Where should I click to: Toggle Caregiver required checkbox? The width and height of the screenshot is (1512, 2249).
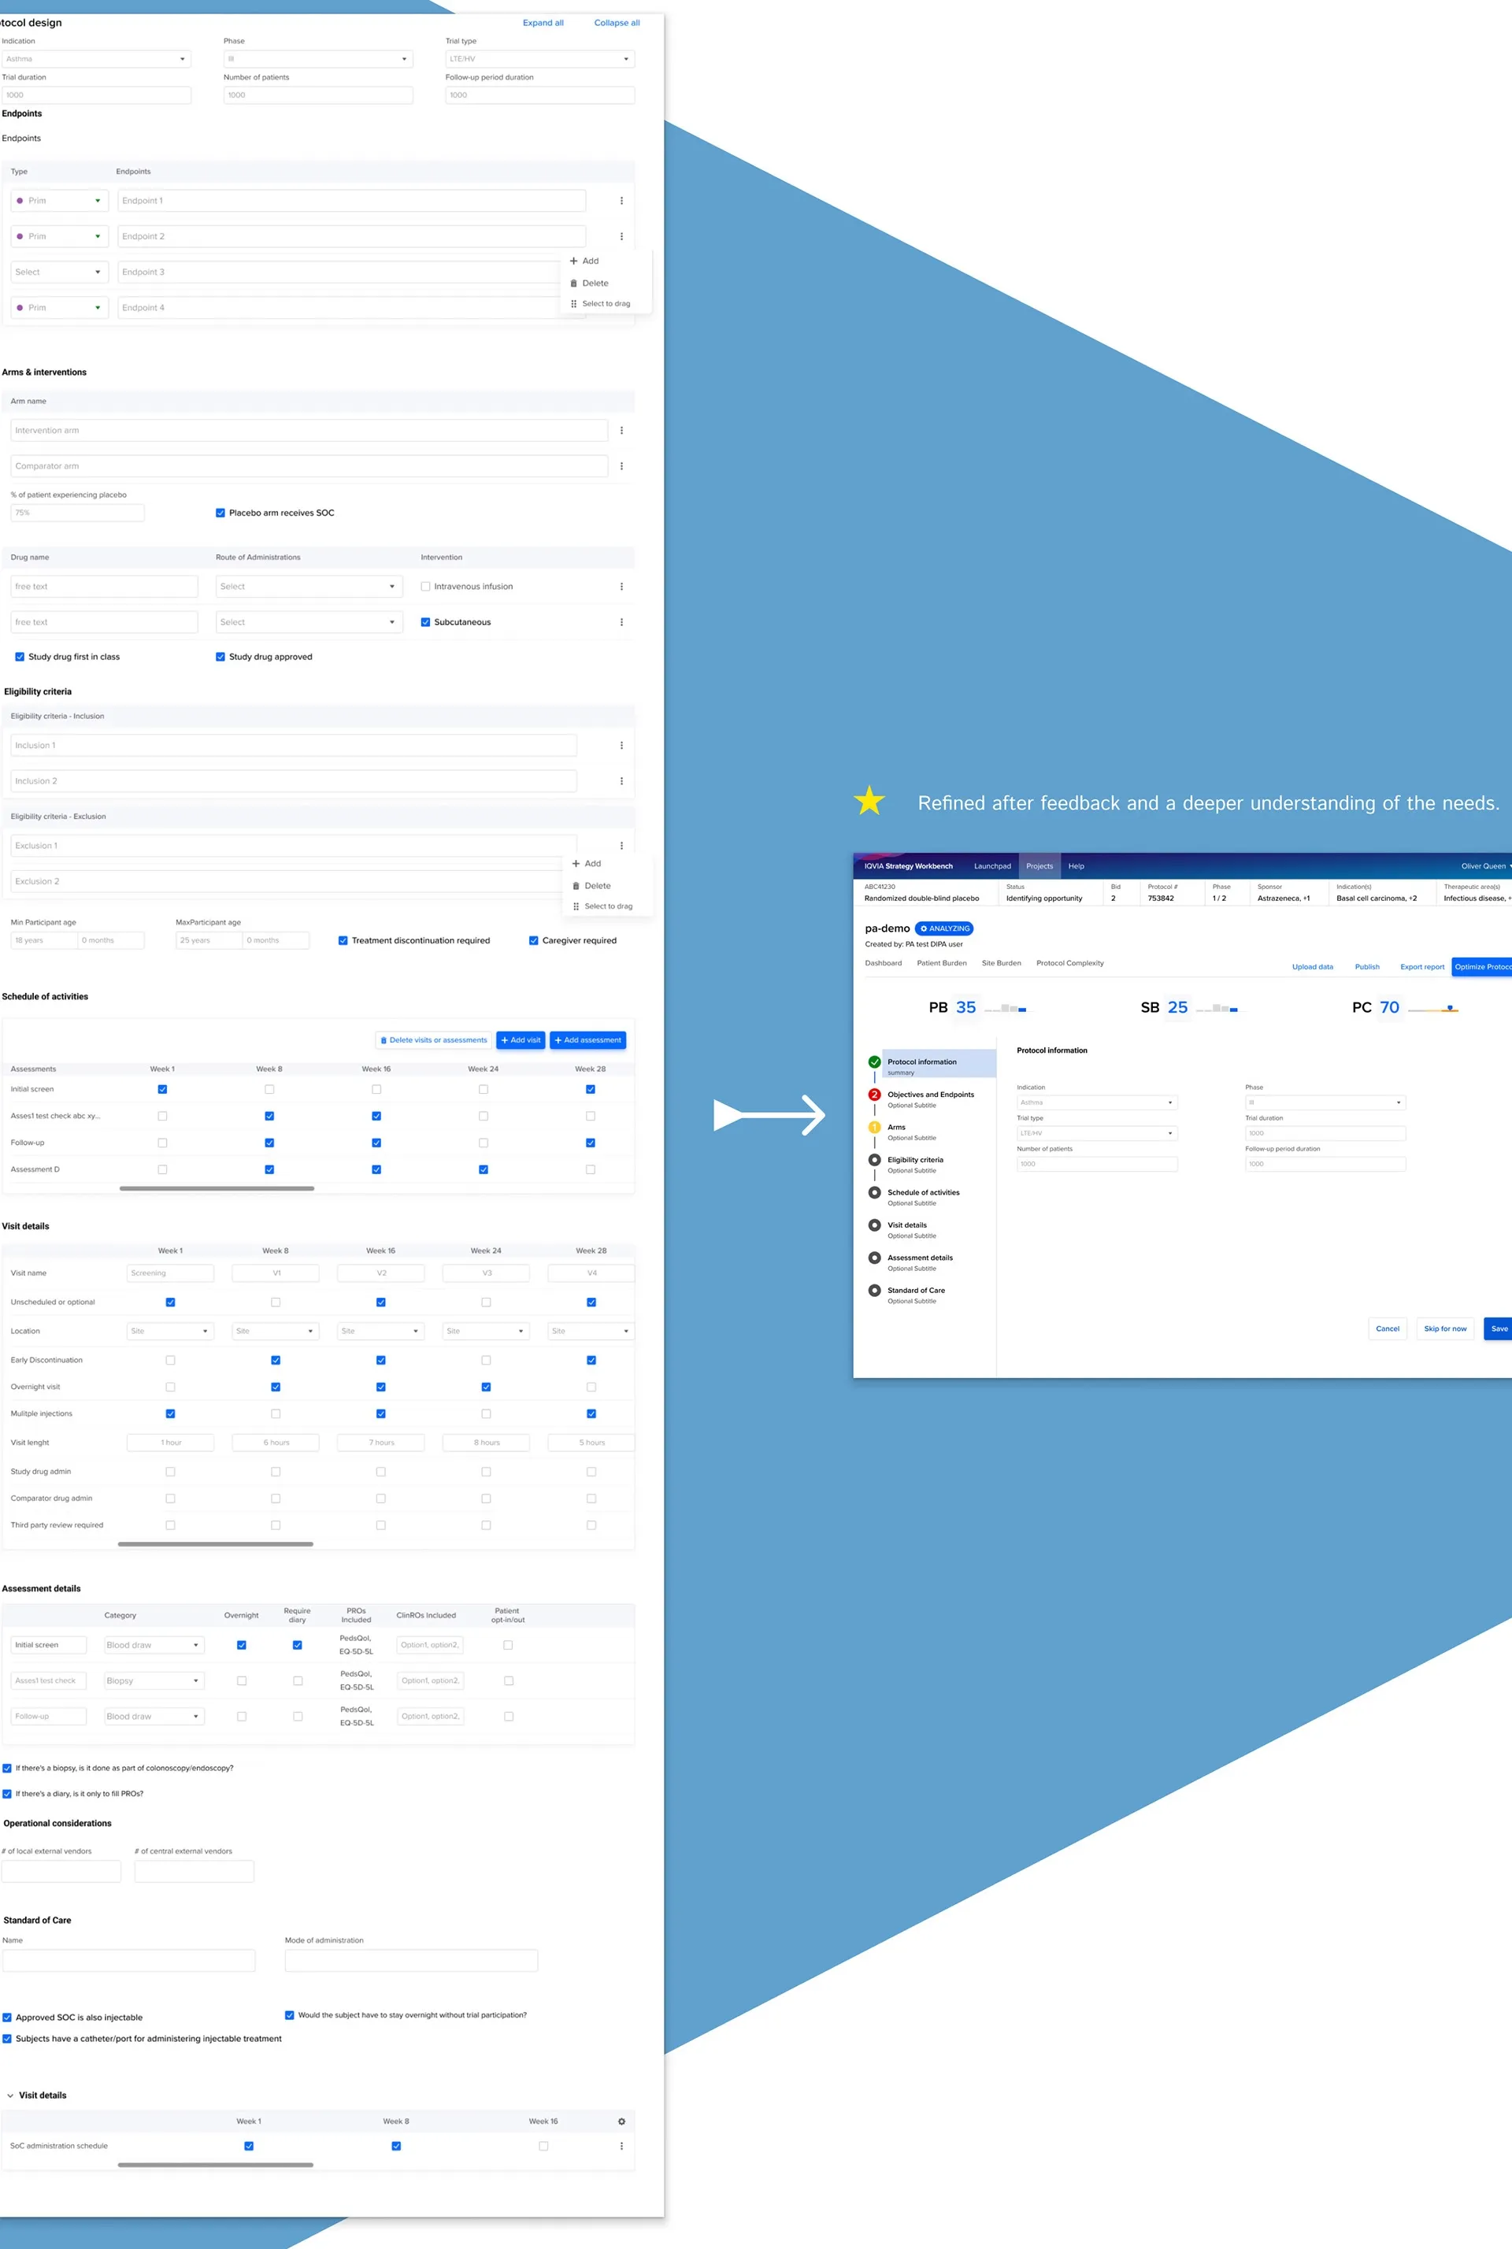pyautogui.click(x=533, y=940)
